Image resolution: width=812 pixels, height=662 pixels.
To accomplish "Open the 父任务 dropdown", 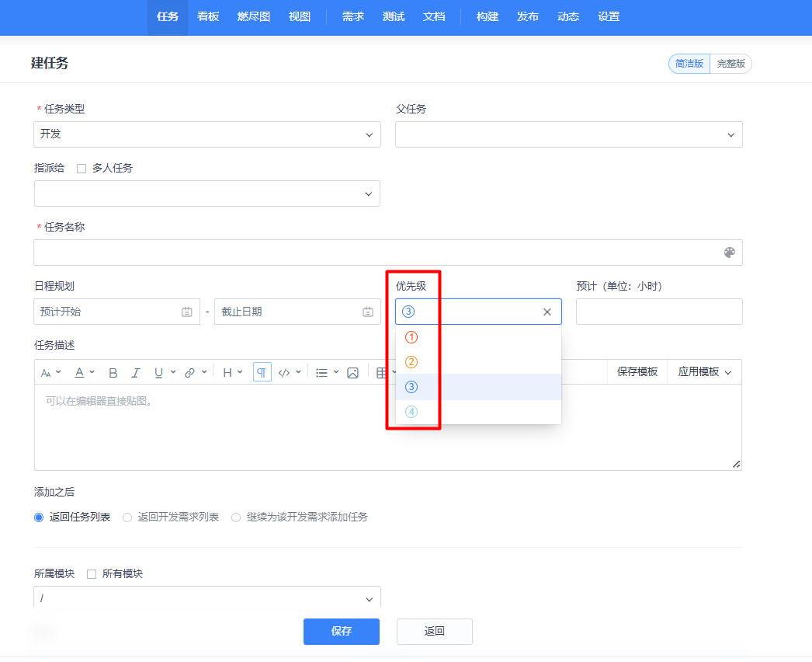I will 568,134.
